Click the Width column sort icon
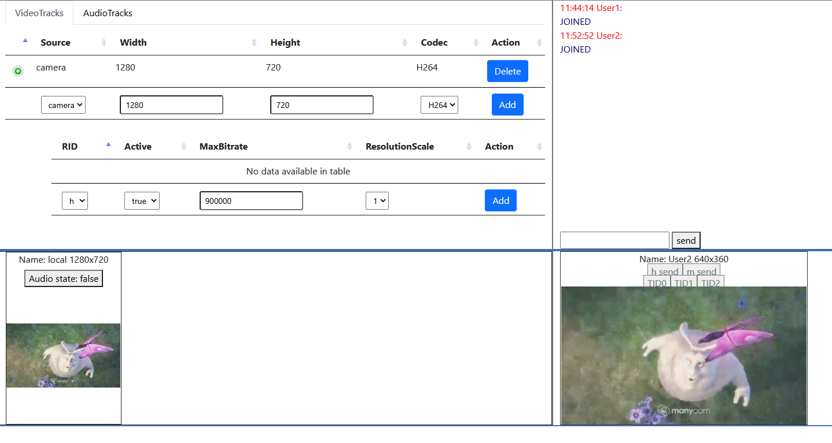The image size is (832, 443). pyautogui.click(x=254, y=43)
